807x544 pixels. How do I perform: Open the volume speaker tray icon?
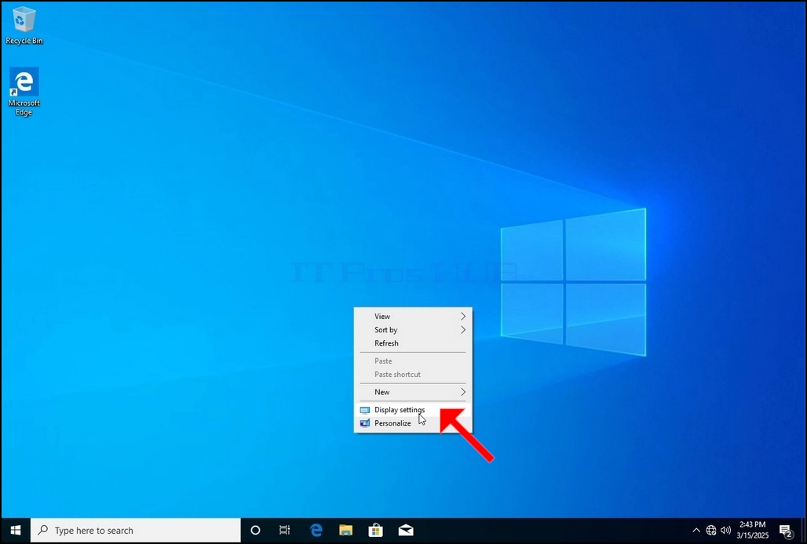[725, 530]
